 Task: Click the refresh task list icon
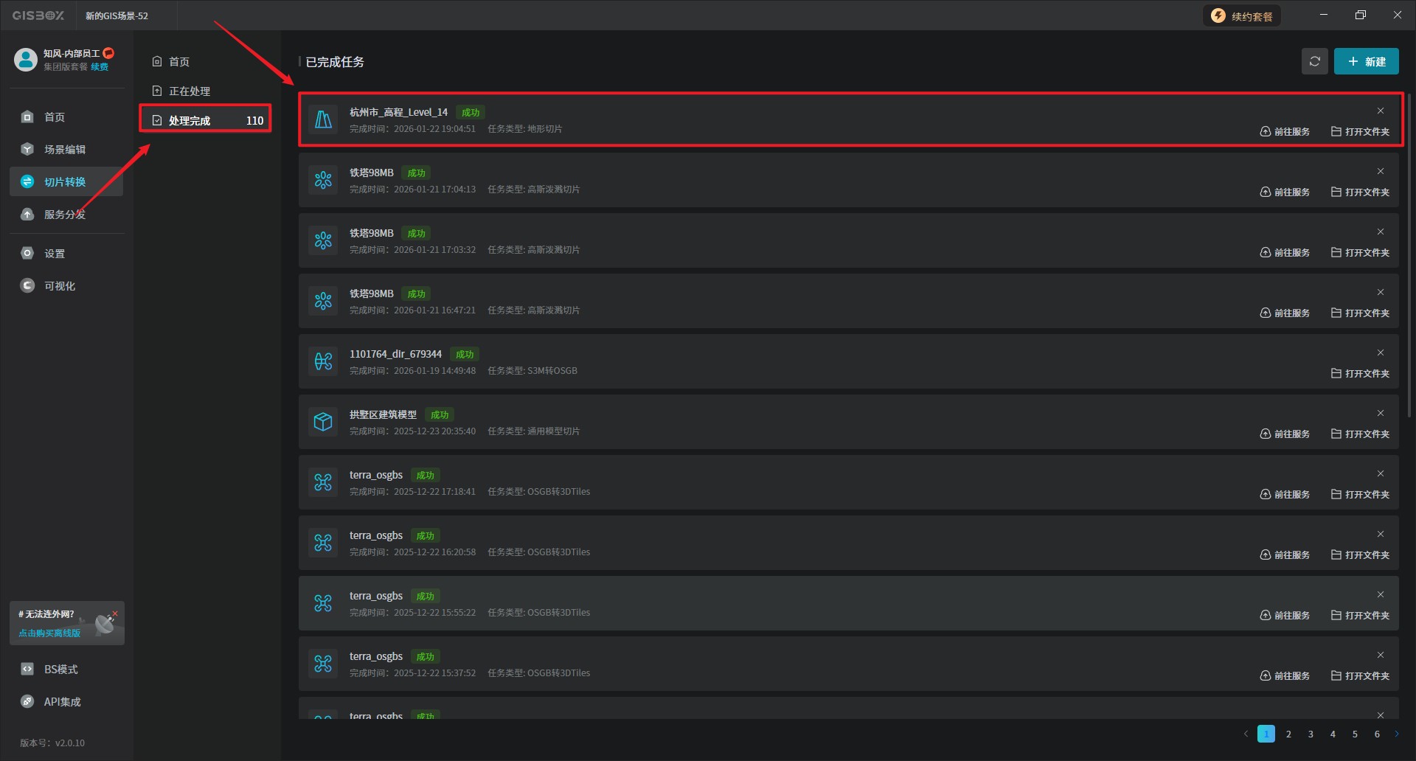point(1314,62)
